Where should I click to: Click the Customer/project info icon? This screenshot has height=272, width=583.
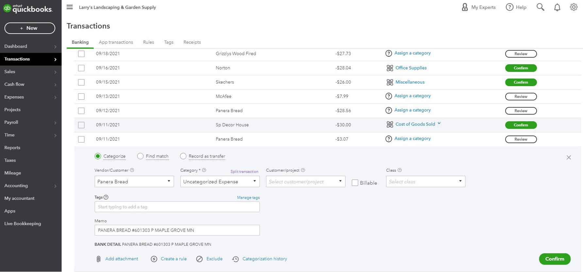point(303,170)
